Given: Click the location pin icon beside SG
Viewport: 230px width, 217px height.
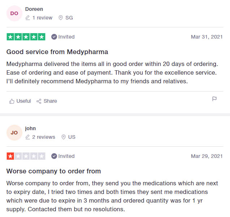Looking at the screenshot, I should pyautogui.click(x=61, y=18).
